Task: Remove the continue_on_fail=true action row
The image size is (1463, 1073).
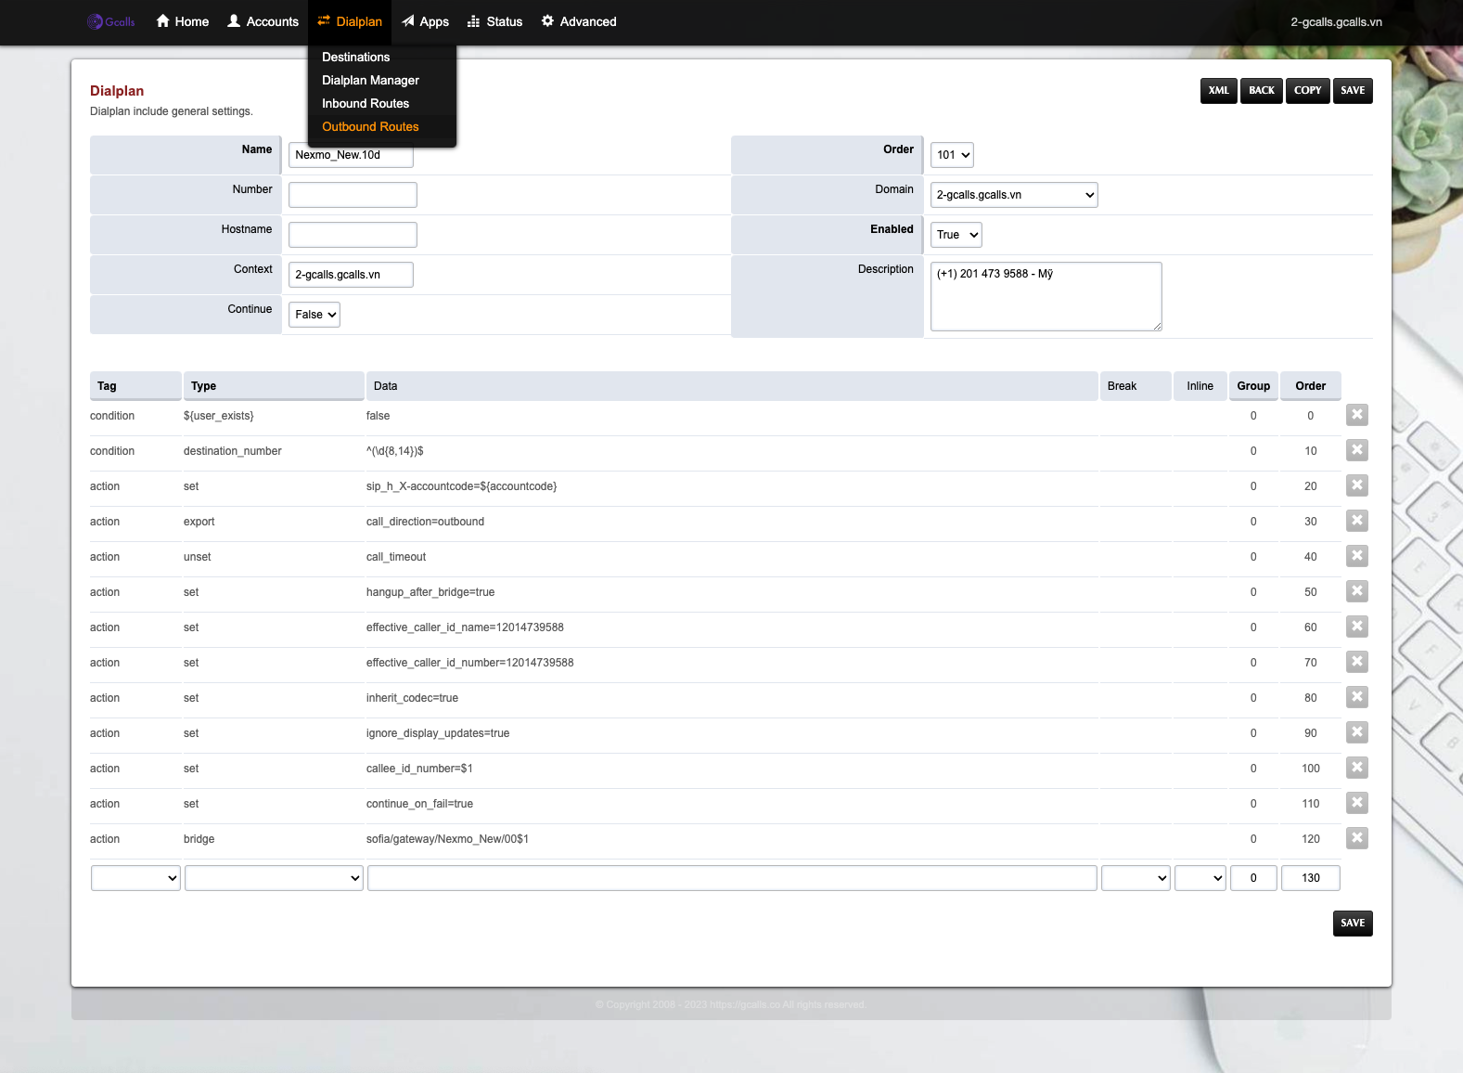Action: 1356,803
